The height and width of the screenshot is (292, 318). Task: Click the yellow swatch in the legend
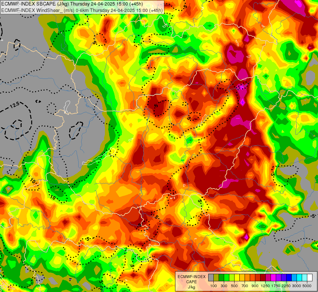pyautogui.click(x=237, y=277)
